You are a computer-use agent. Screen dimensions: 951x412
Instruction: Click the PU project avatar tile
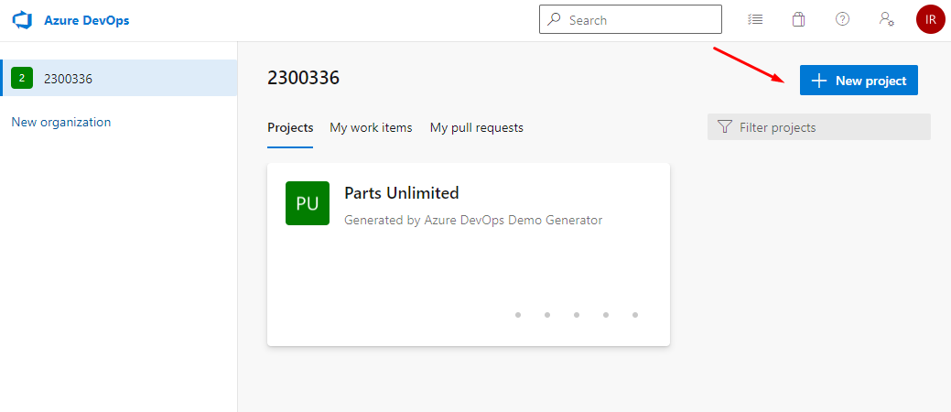pyautogui.click(x=308, y=203)
